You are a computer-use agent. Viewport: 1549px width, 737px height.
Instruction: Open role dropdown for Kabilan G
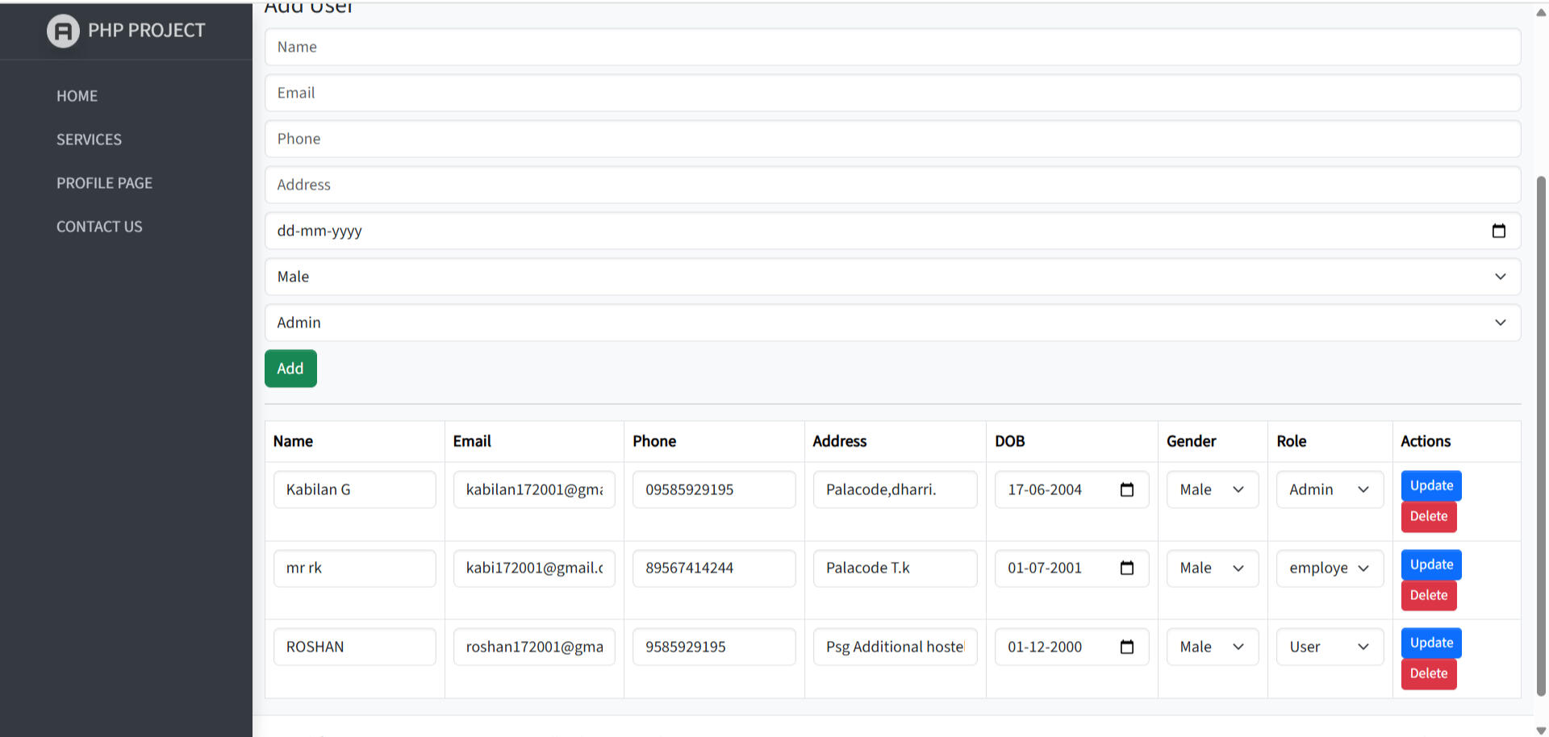1330,489
